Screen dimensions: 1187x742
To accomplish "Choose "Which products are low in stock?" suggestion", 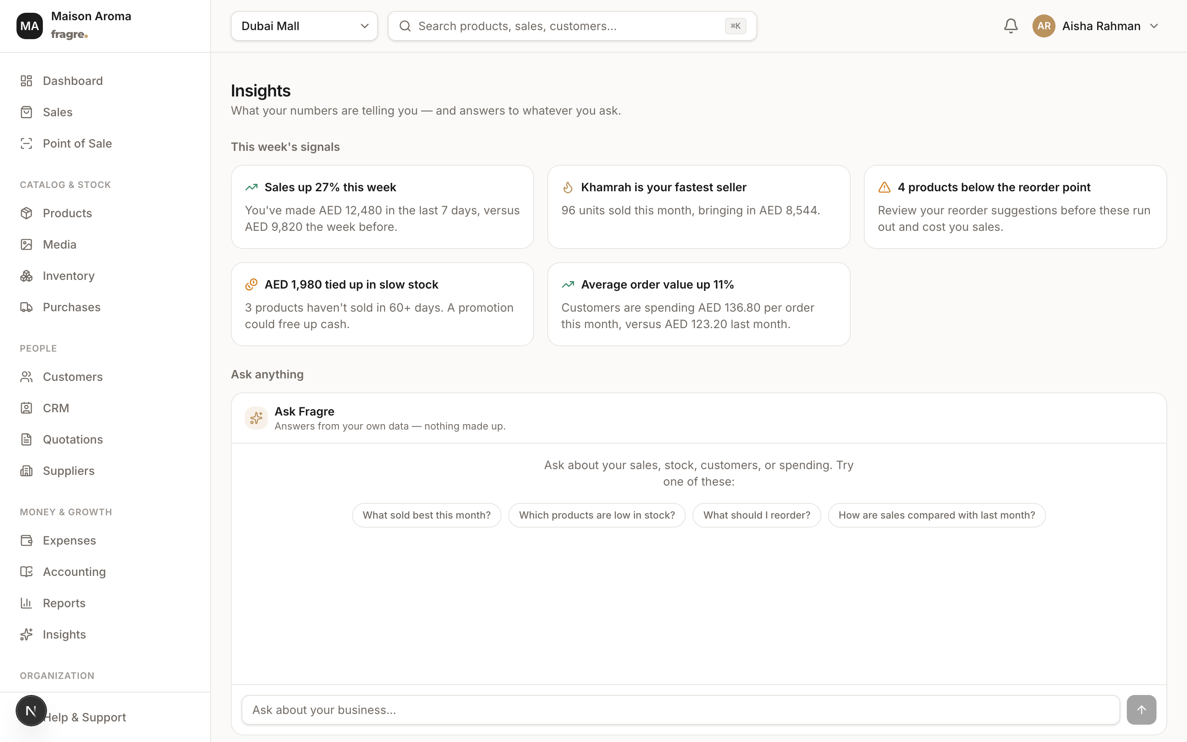I will tap(597, 515).
